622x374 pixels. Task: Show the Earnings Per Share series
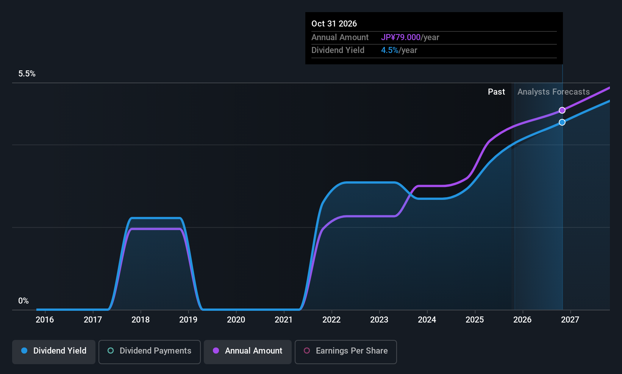(345, 352)
